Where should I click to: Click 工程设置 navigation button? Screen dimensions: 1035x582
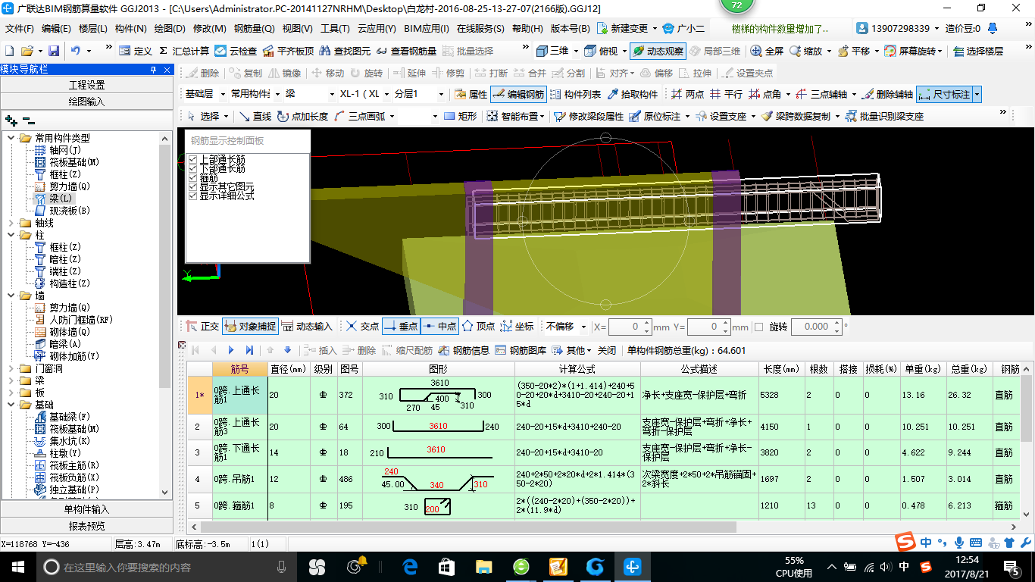[86, 85]
